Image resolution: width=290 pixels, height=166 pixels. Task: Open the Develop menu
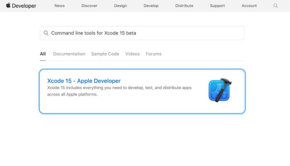pos(151,6)
